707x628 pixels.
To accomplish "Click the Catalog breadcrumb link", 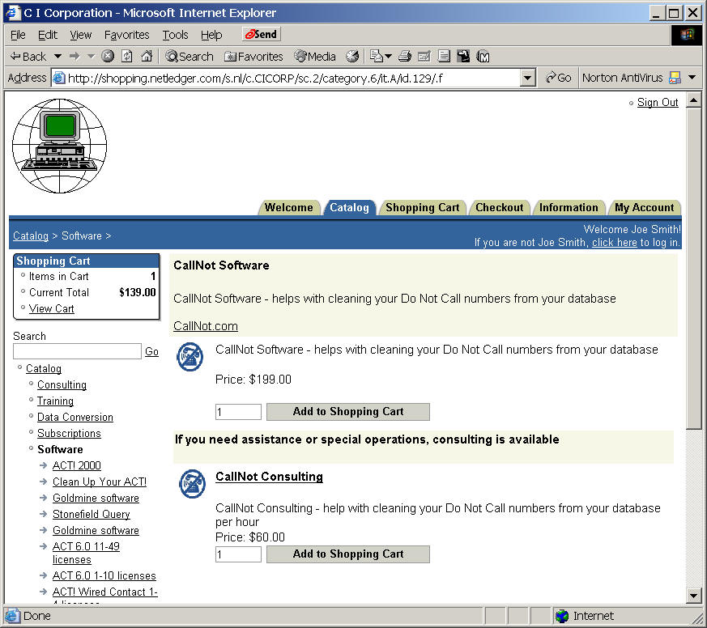I will [31, 235].
